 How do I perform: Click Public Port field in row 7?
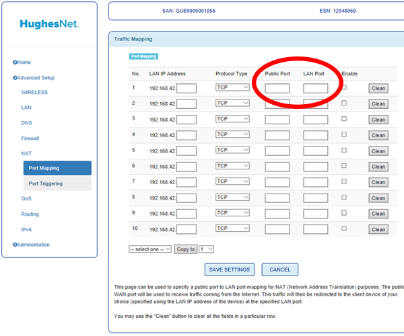(277, 182)
